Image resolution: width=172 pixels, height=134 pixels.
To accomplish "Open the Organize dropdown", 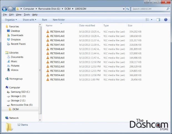I will (11, 20).
